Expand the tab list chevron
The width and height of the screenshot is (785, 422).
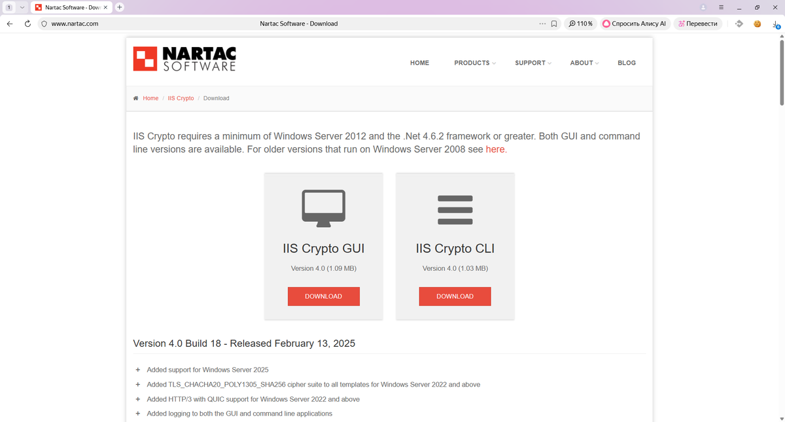point(22,7)
